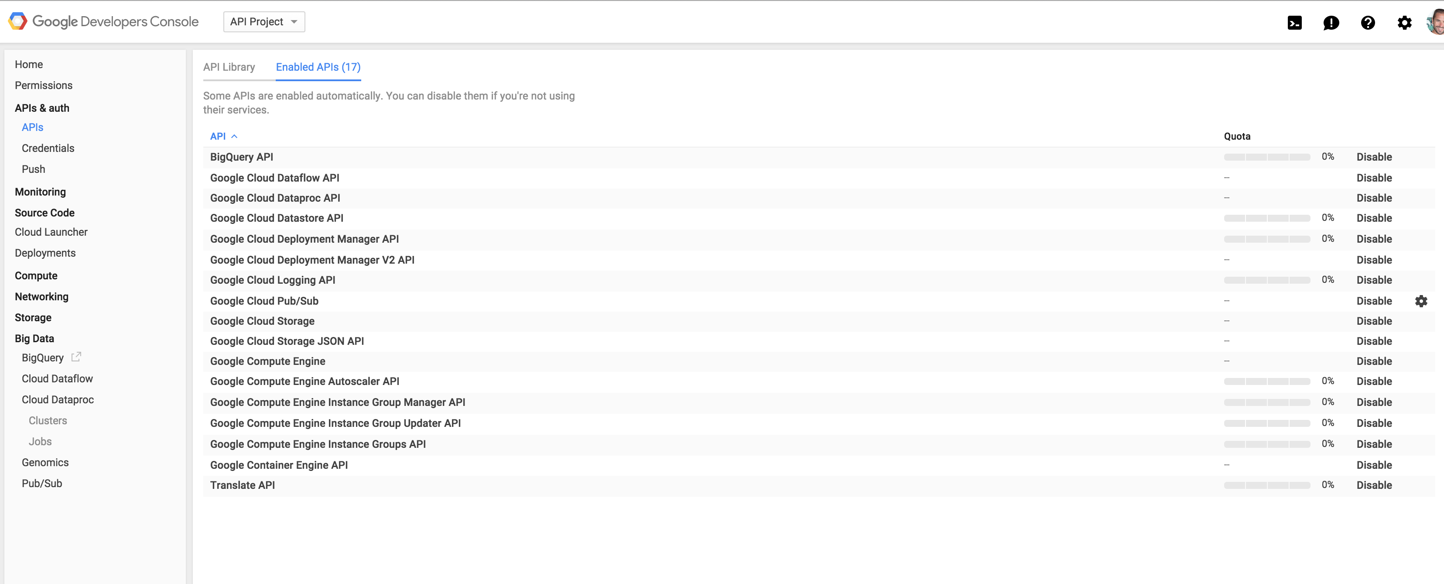Open Clusters under Cloud Dataproc
This screenshot has height=584, width=1444.
[x=48, y=421]
